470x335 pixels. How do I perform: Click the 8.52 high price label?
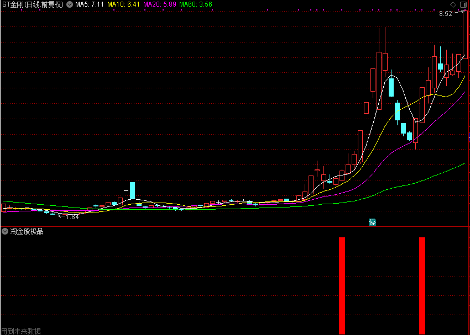446,14
